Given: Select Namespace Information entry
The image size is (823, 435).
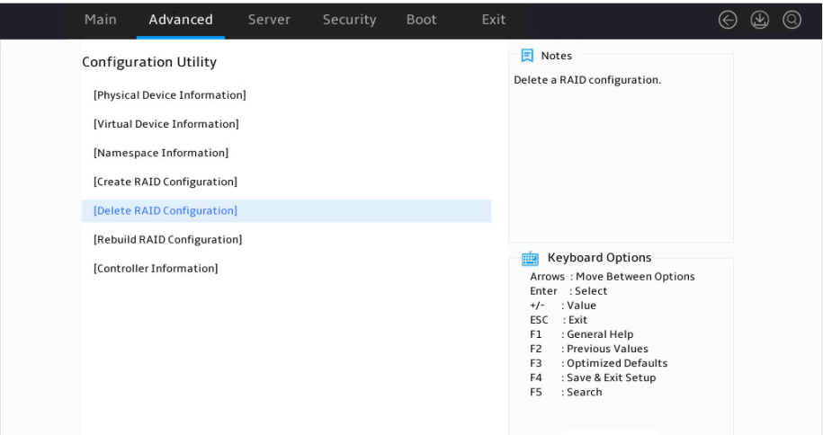Looking at the screenshot, I should (x=161, y=153).
